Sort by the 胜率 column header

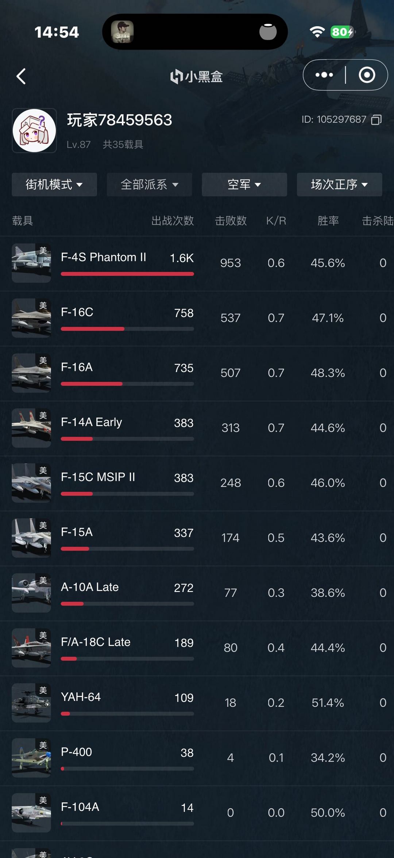tap(328, 221)
